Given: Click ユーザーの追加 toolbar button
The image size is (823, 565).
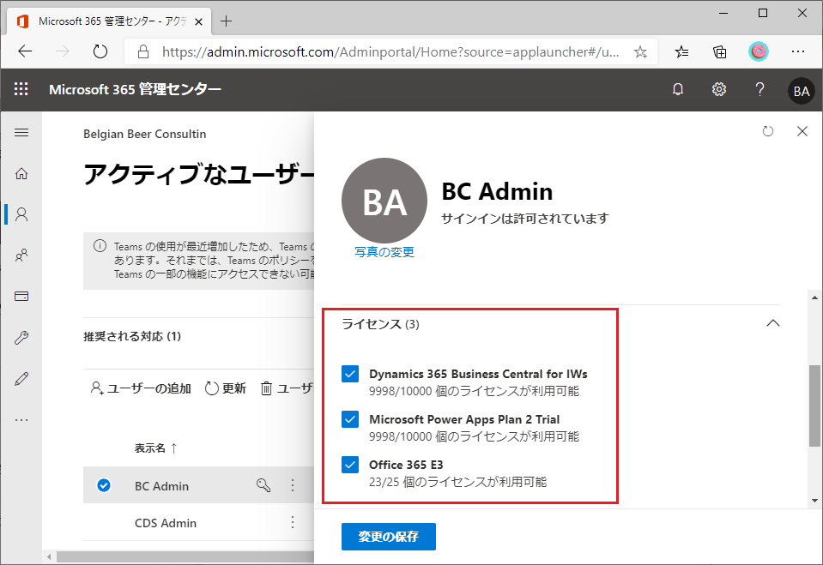Looking at the screenshot, I should (141, 388).
